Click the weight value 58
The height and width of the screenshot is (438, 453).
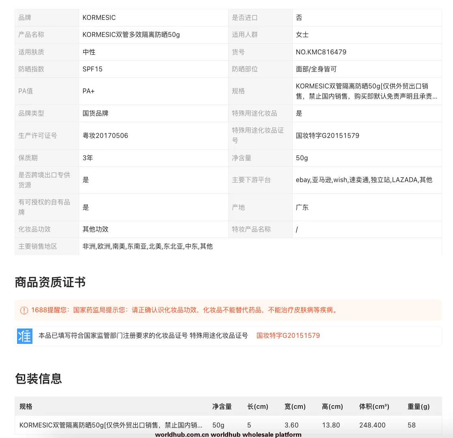412,425
